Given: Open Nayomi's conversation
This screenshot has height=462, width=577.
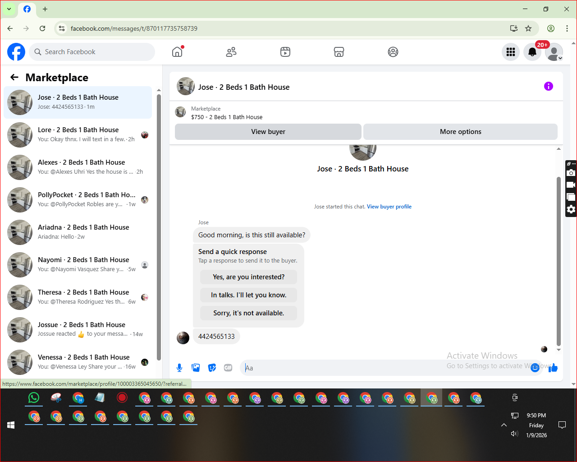Looking at the screenshot, I should click(x=78, y=265).
